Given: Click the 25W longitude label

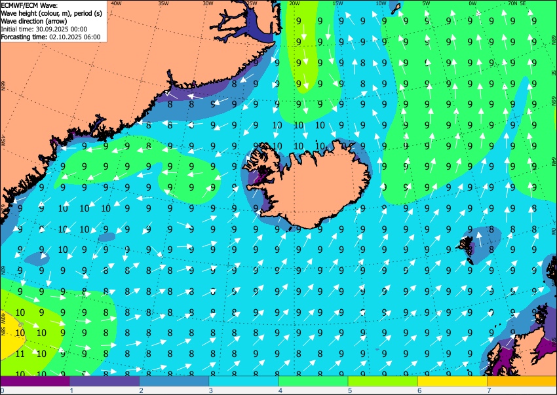Looking at the screenshot, I should coord(252,3).
